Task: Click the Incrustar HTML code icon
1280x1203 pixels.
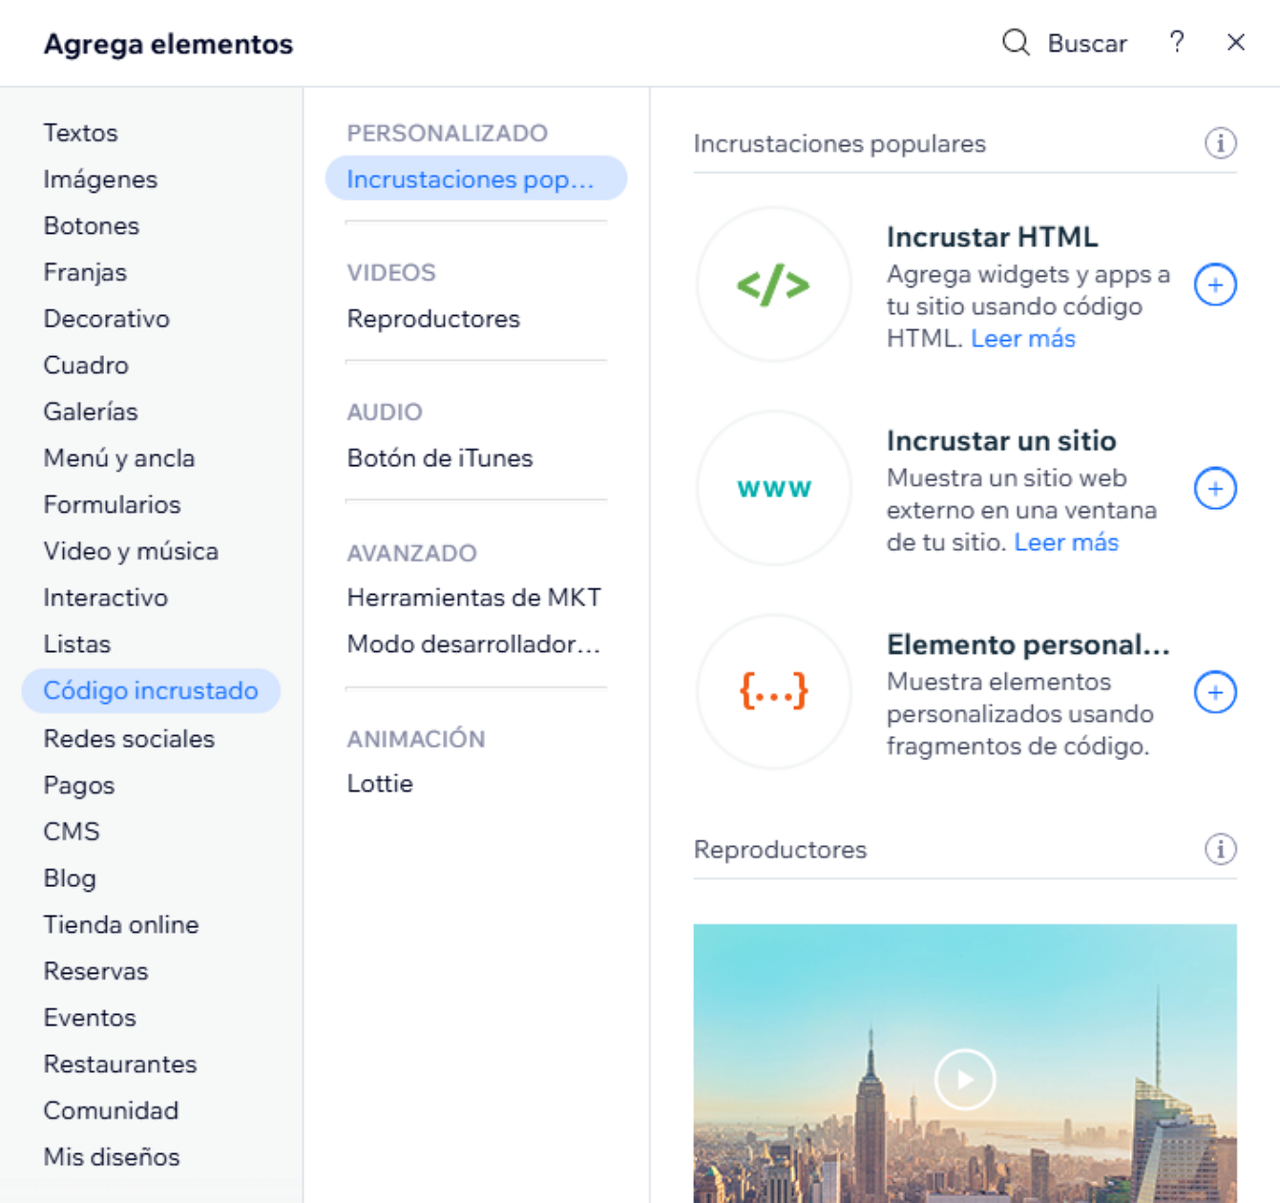Action: [773, 285]
